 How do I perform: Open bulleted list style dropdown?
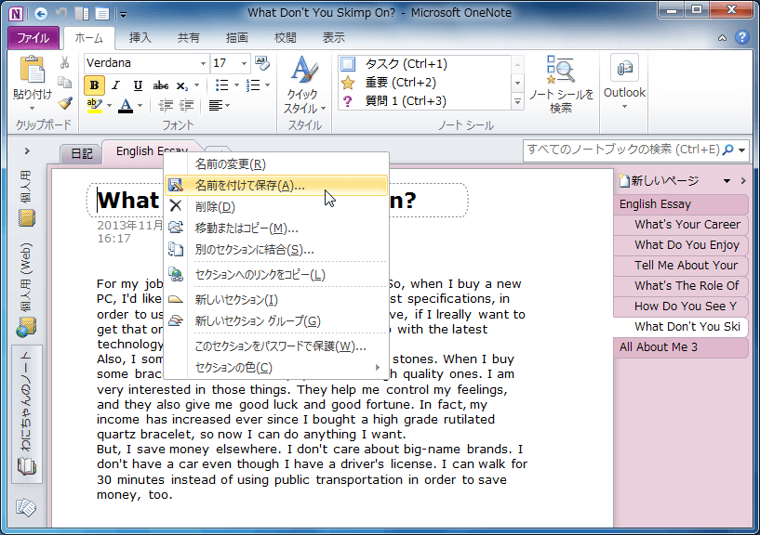coord(236,85)
